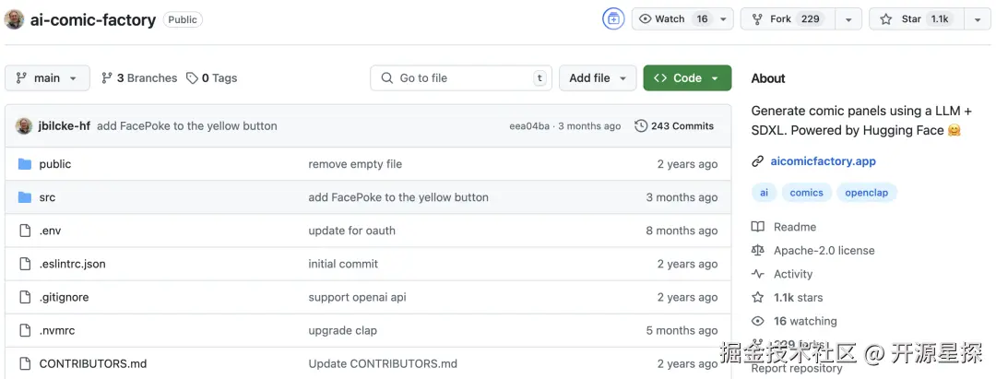
Task: Select the comics topic tag
Action: click(x=806, y=193)
